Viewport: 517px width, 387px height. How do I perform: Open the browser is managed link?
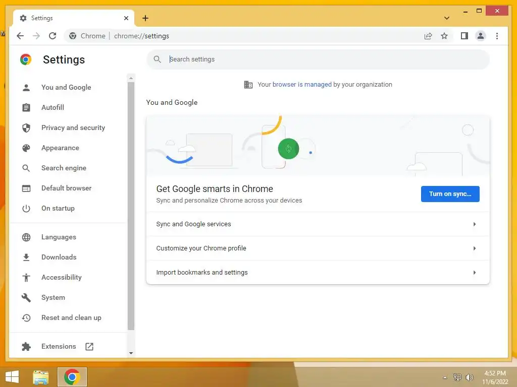point(302,85)
